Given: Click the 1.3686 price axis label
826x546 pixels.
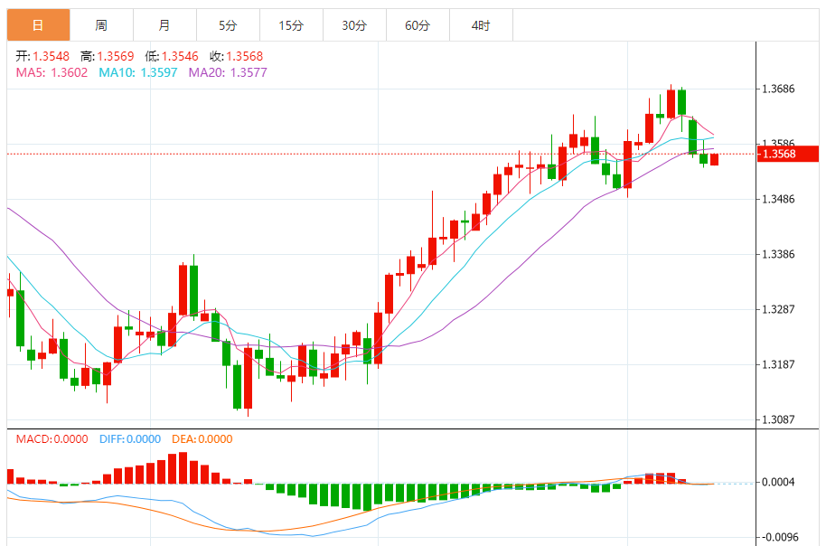Looking at the screenshot, I should (778, 89).
